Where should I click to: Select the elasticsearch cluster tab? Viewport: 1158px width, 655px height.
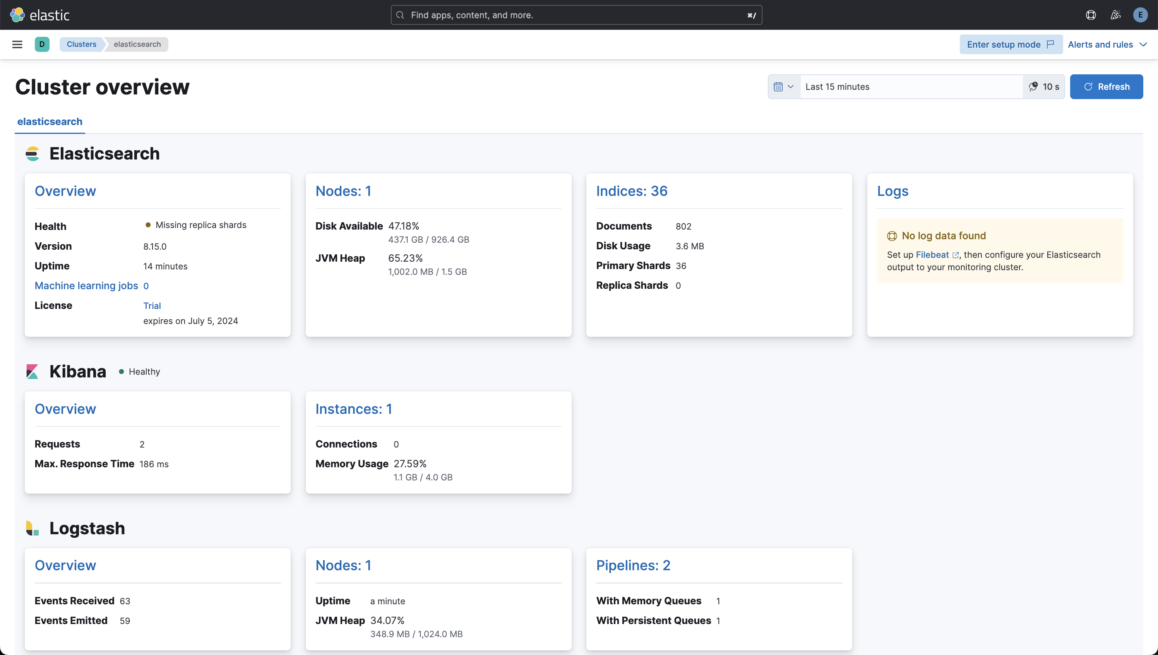[x=50, y=122]
